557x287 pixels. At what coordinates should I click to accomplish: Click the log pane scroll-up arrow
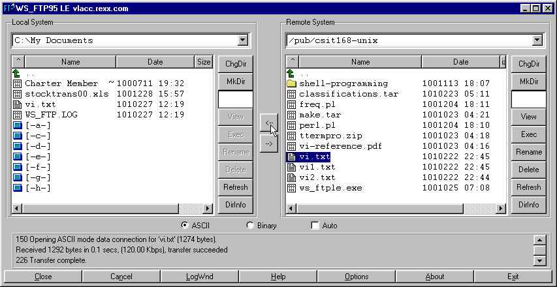539,240
